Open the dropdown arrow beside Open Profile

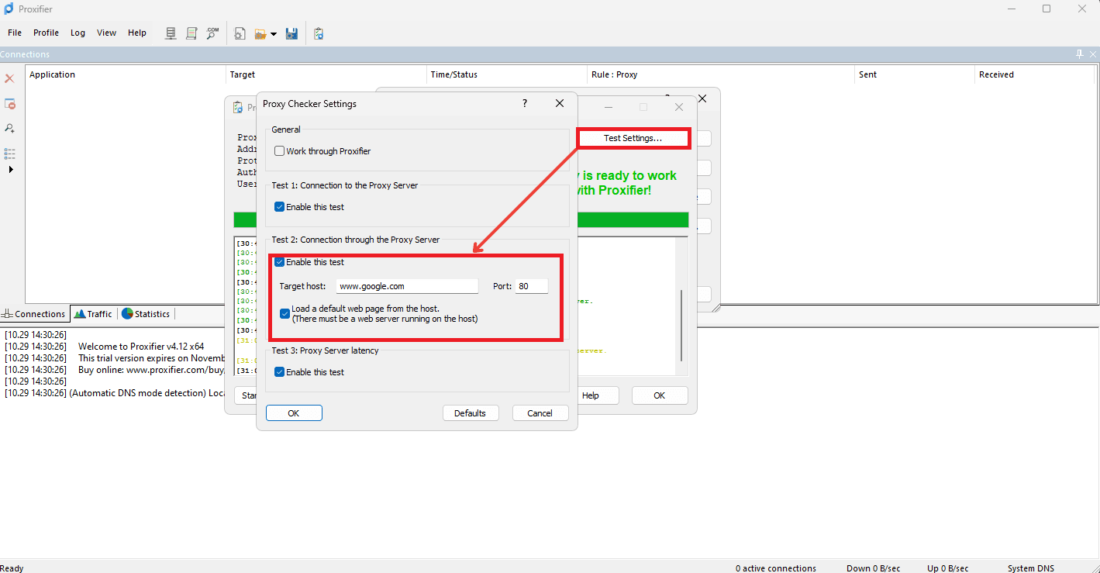point(274,34)
